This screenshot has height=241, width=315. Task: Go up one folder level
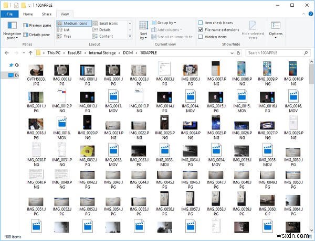[x=30, y=53]
